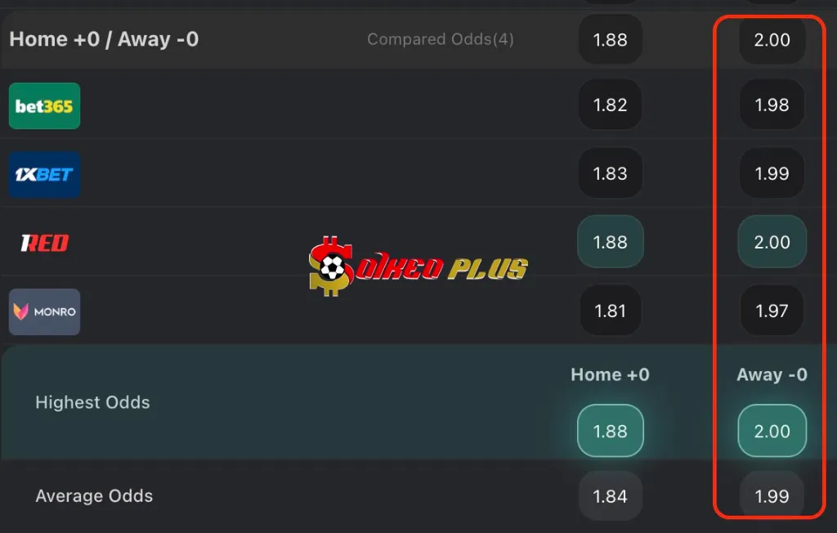Expand the Compared Odds(4) list
Image resolution: width=837 pixels, height=533 pixels.
(441, 39)
